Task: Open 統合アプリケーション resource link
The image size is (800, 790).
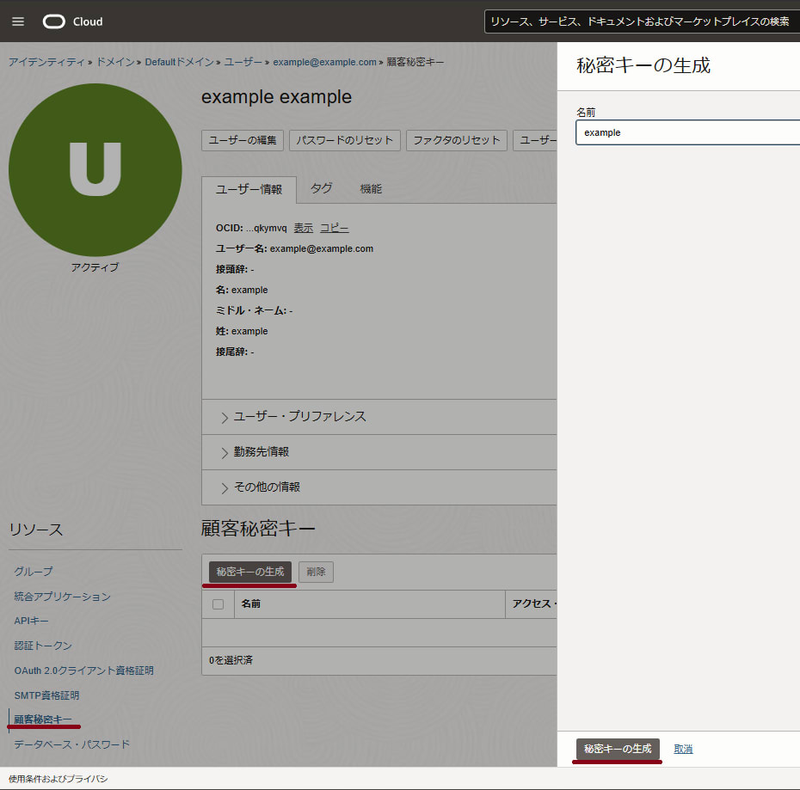Action: 62,597
